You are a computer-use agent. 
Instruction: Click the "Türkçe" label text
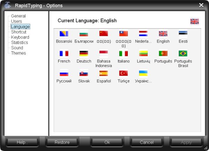124,81
